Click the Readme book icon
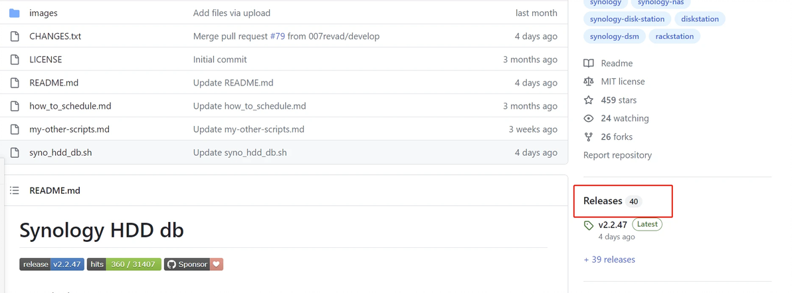 [589, 64]
